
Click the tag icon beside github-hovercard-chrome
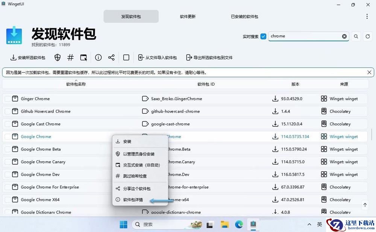point(145,111)
